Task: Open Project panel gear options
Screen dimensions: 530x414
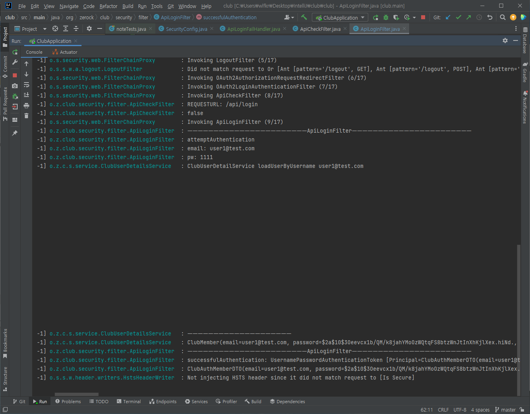Action: pos(89,28)
